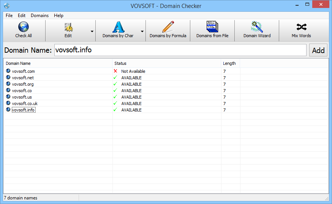The height and width of the screenshot is (204, 332).
Task: Sort by the Status column header
Action: point(167,63)
